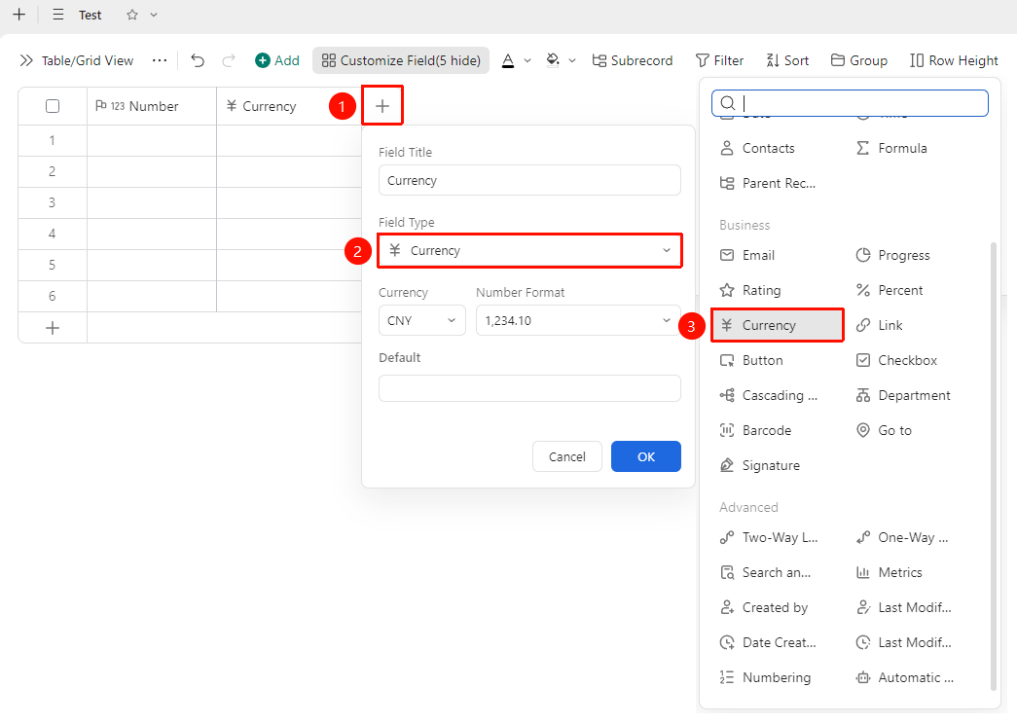Open the three-dot view options menu

click(x=160, y=60)
